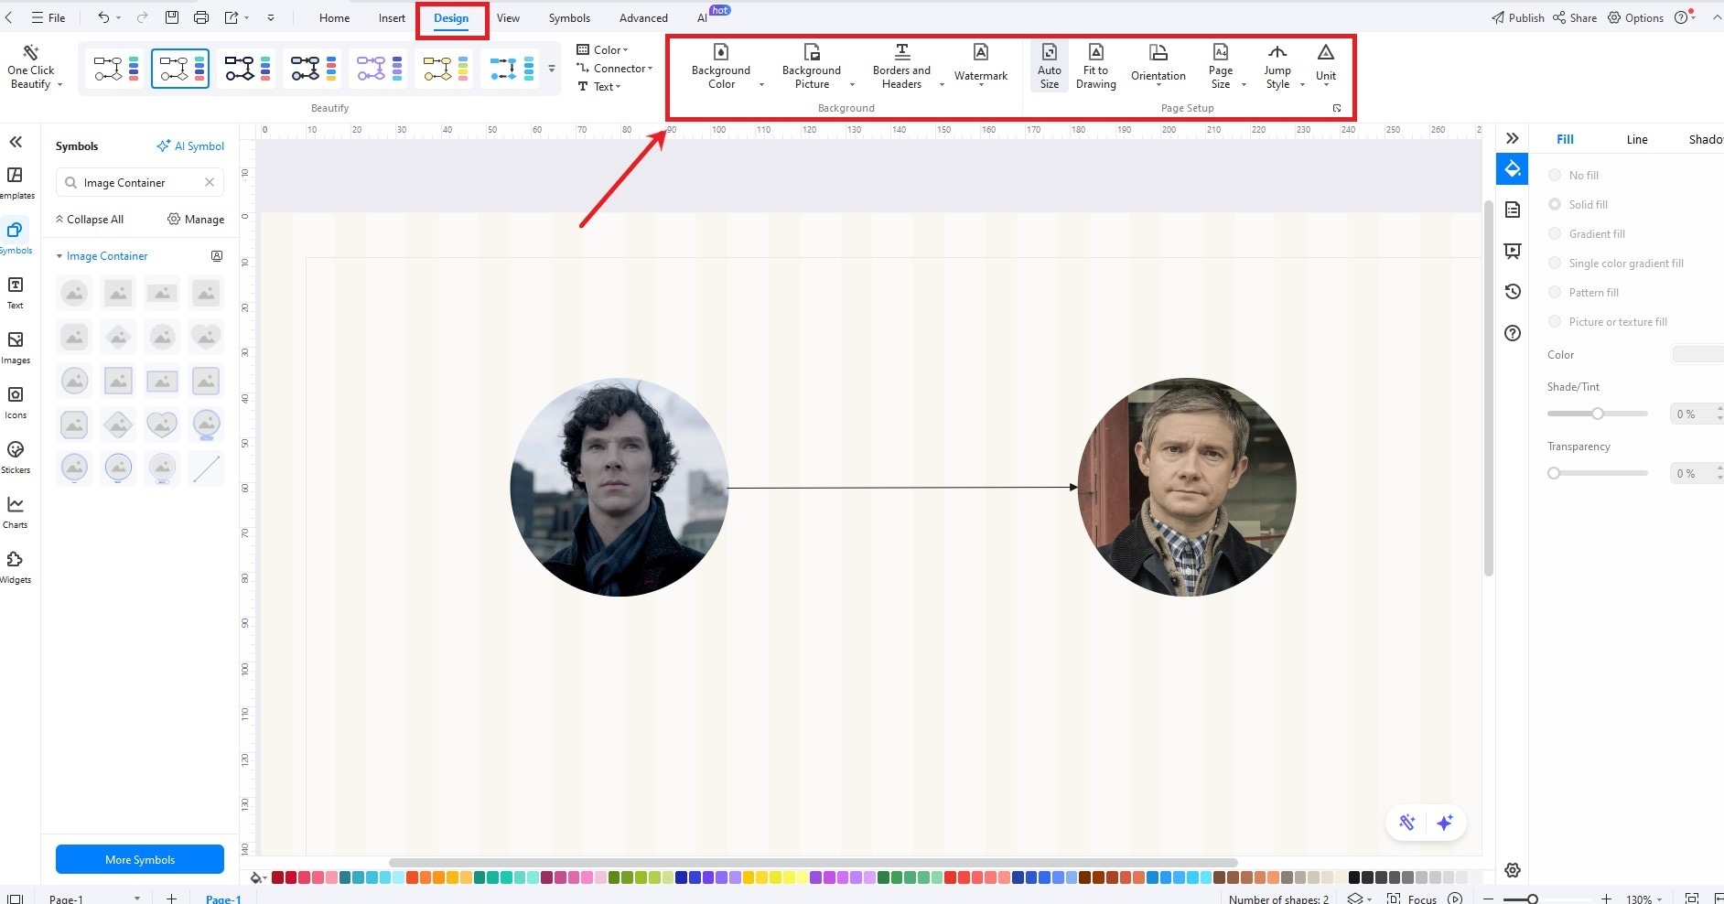The image size is (1724, 904).
Task: Click the More Symbols button
Action: point(140,859)
